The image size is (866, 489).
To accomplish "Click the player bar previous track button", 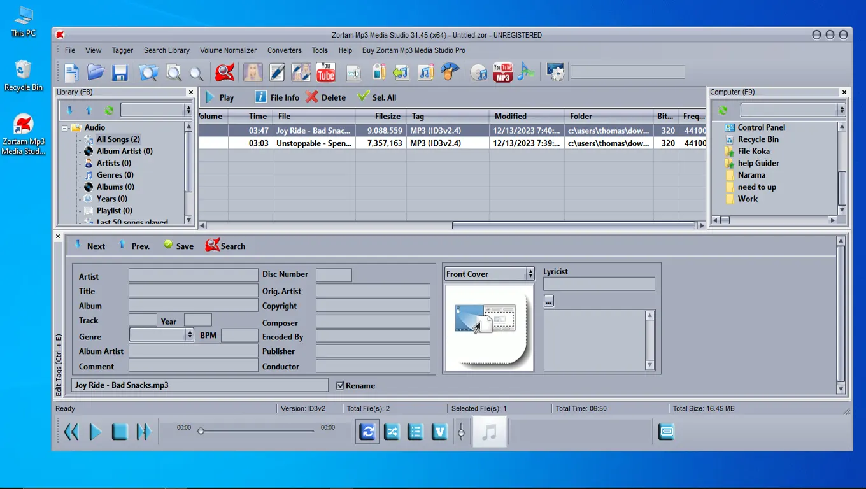I will point(71,432).
